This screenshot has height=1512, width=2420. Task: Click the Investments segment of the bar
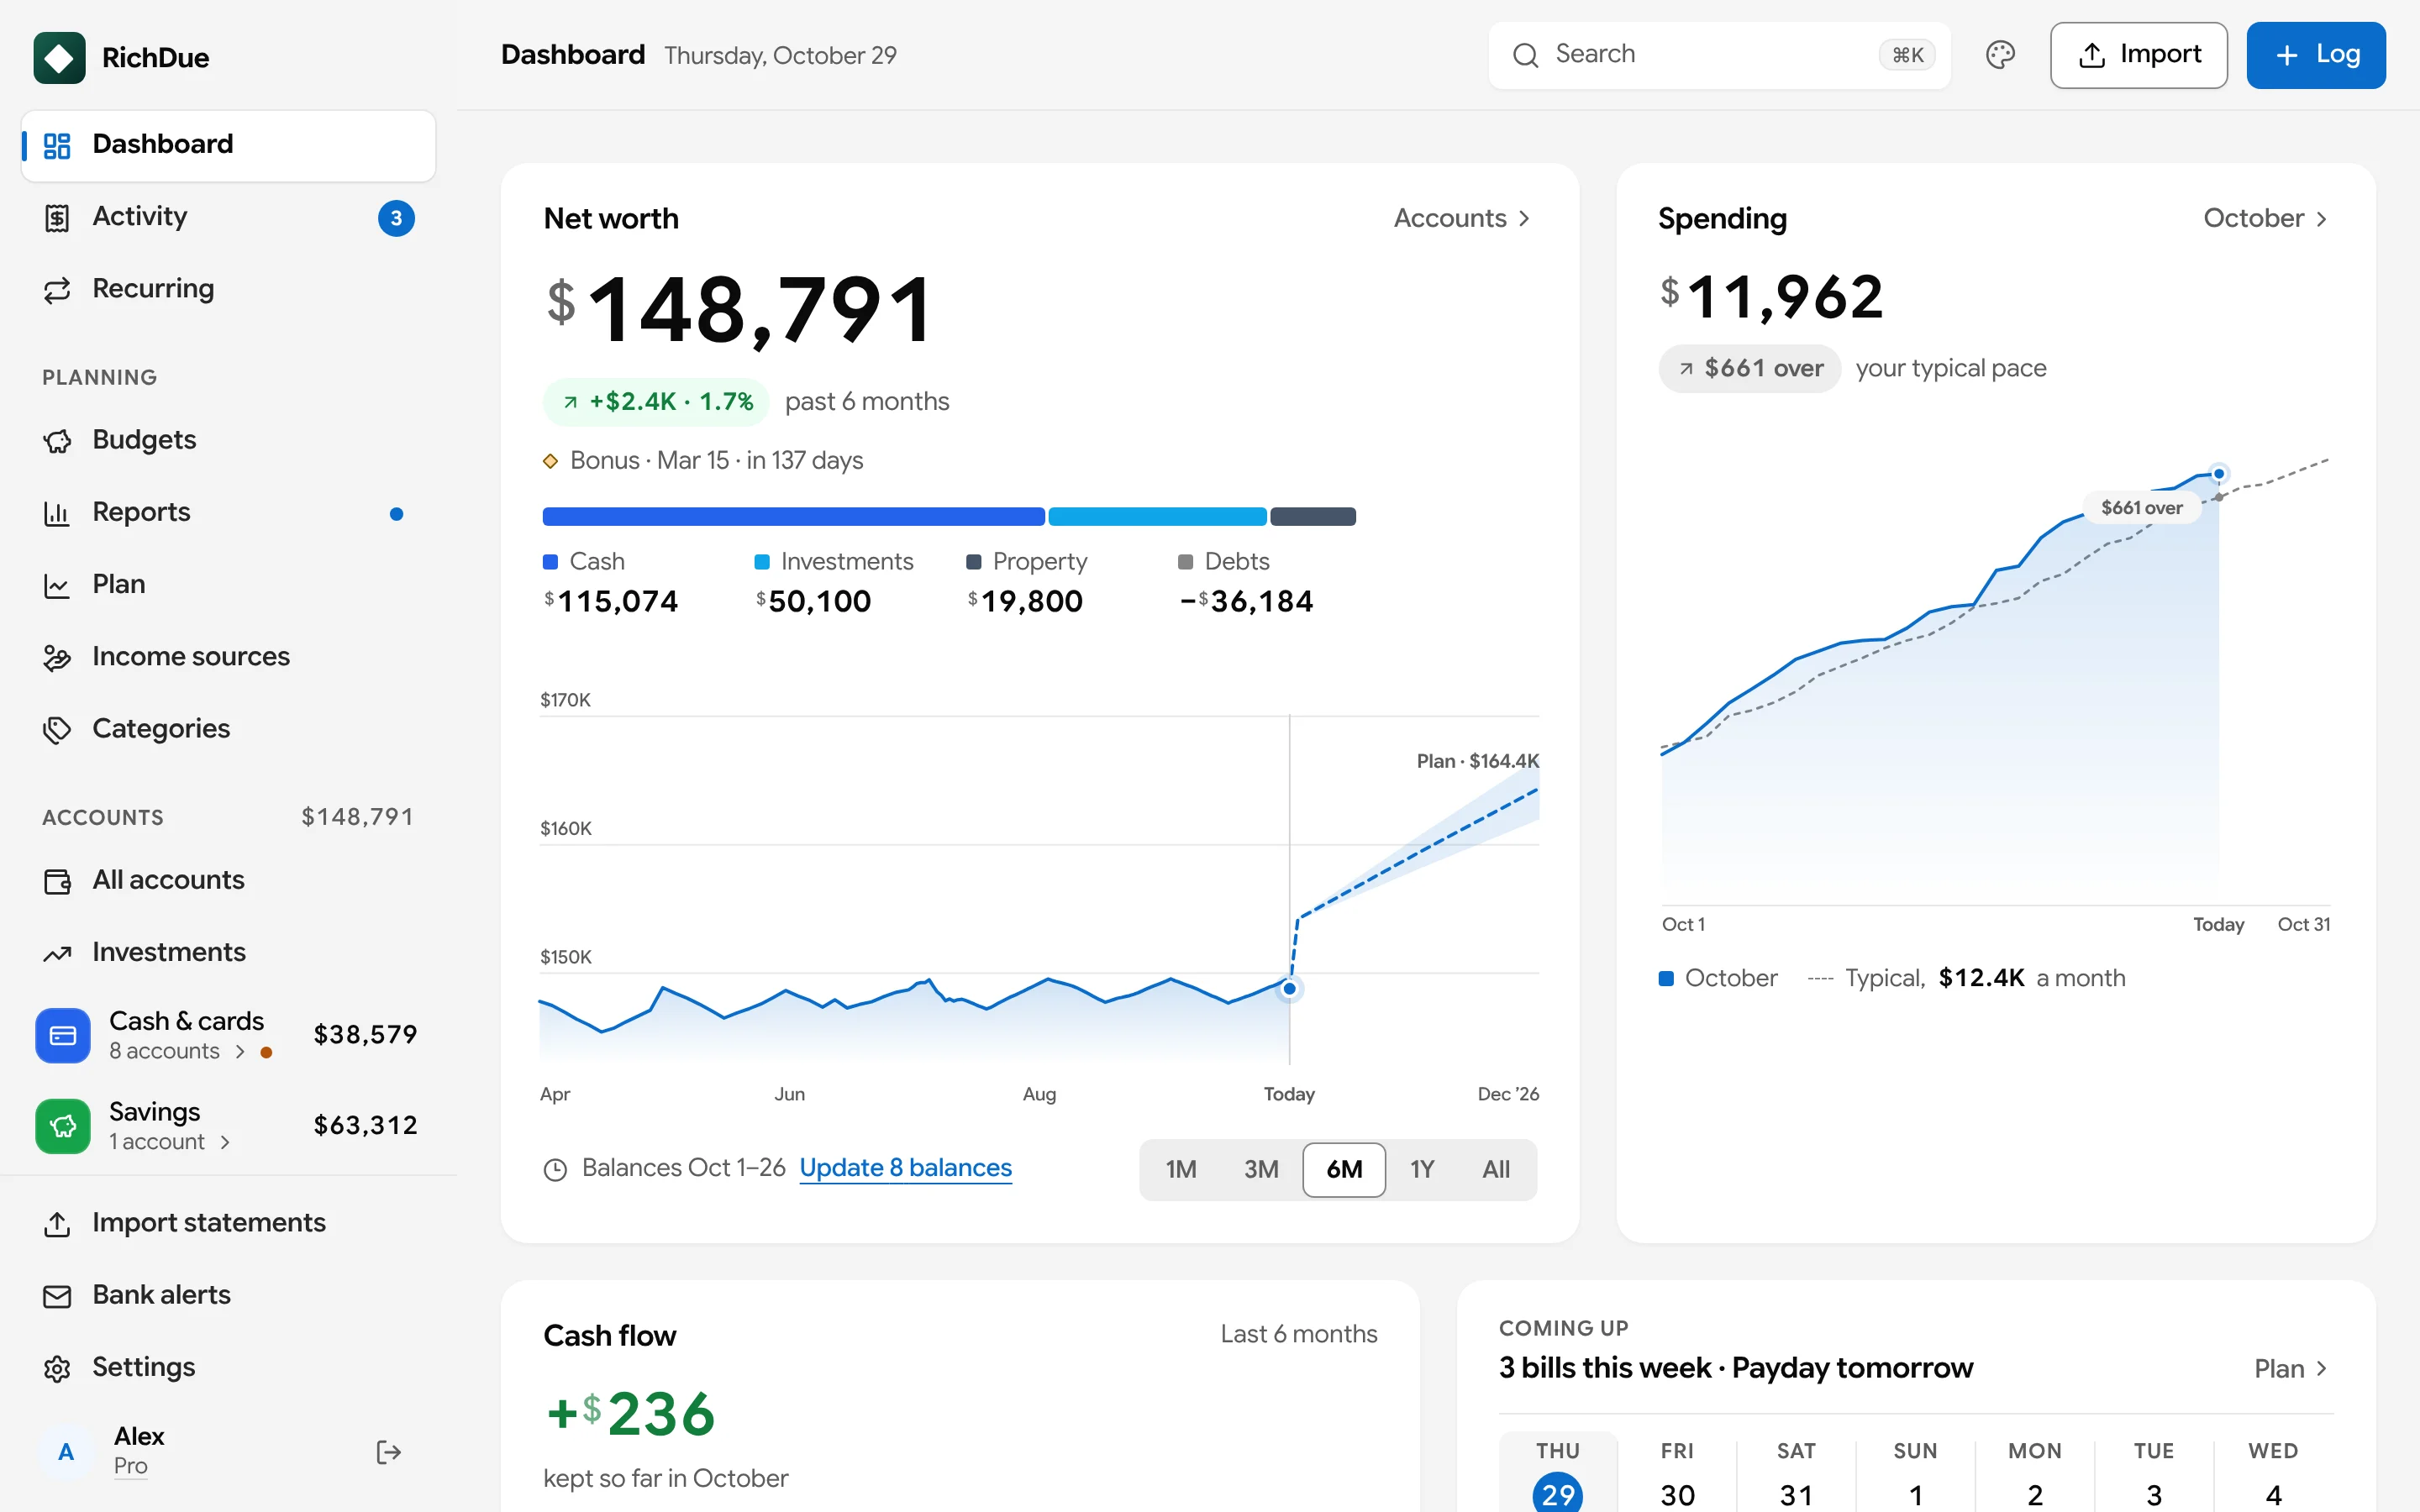(1157, 517)
